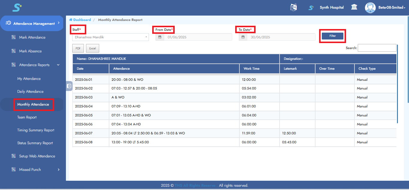The height and width of the screenshot is (190, 409).
Task: Click the To Date calendar icon
Action: 243,37
